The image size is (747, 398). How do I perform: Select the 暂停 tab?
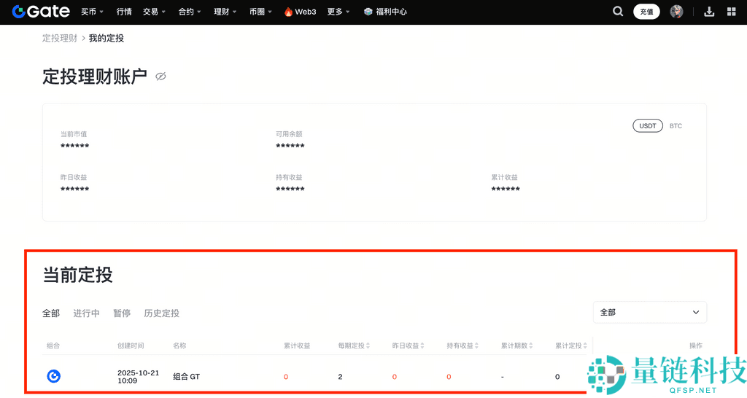click(x=122, y=313)
